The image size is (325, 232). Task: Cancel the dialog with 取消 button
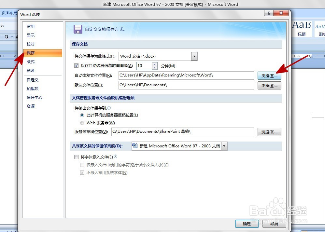tap(274, 224)
